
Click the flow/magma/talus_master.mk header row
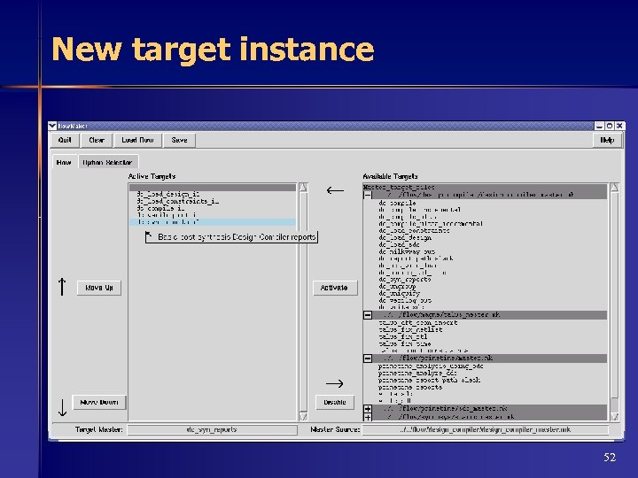tap(485, 315)
